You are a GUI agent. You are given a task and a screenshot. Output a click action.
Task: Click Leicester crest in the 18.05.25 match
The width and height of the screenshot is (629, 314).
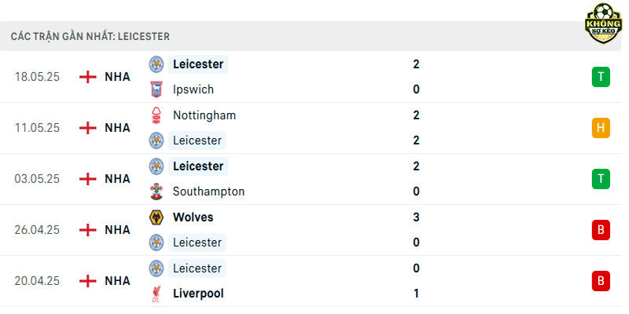pyautogui.click(x=156, y=64)
